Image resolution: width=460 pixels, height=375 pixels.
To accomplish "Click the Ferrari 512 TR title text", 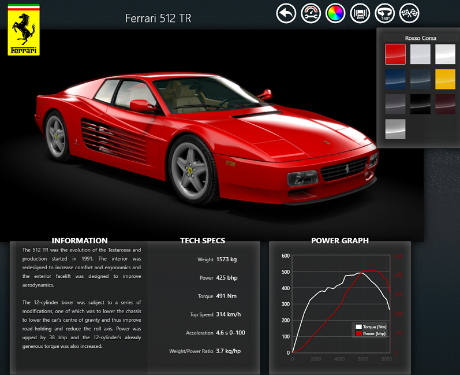I will (x=158, y=18).
